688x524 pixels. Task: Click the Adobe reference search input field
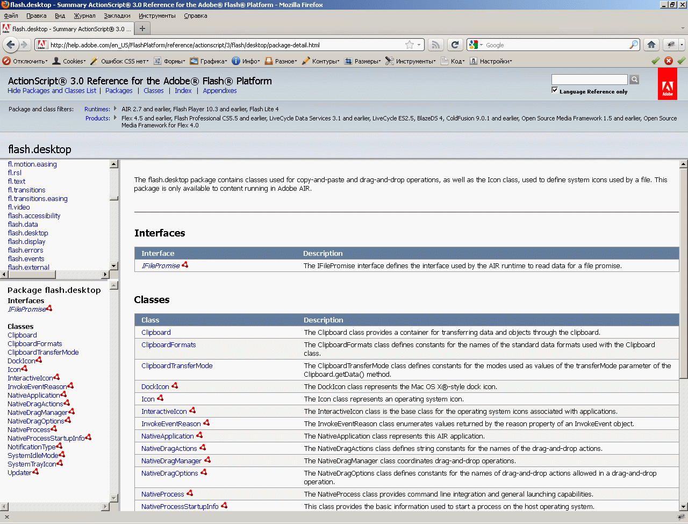590,80
